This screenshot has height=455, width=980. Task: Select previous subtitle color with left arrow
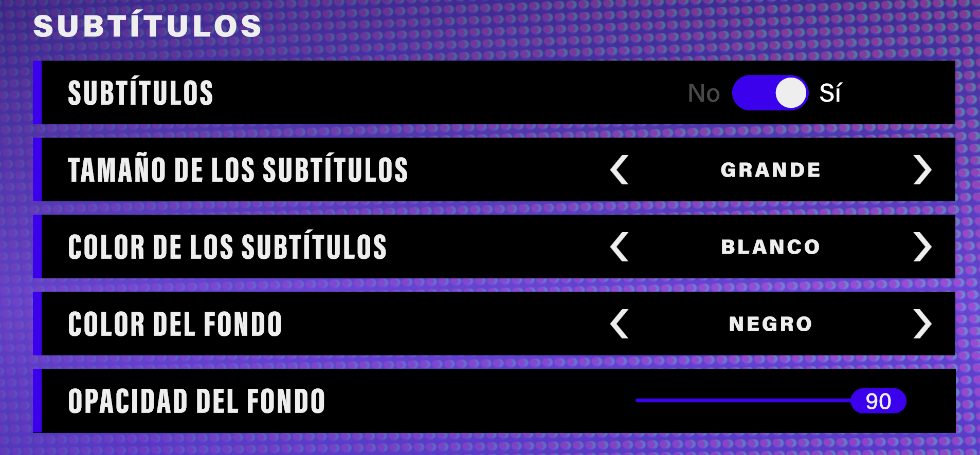tap(621, 247)
